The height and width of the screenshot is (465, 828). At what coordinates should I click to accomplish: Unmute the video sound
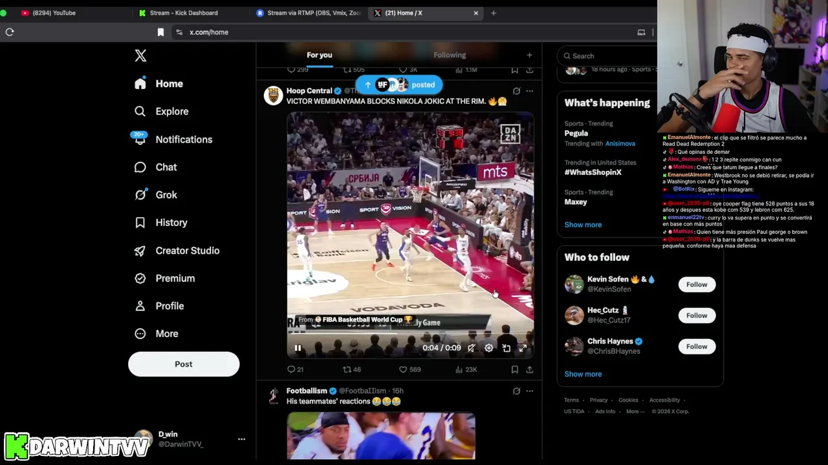471,348
